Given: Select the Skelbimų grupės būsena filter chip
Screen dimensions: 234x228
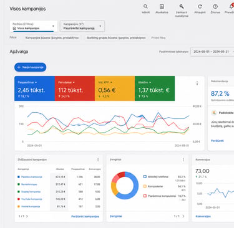Looking at the screenshot, I should [116, 38].
